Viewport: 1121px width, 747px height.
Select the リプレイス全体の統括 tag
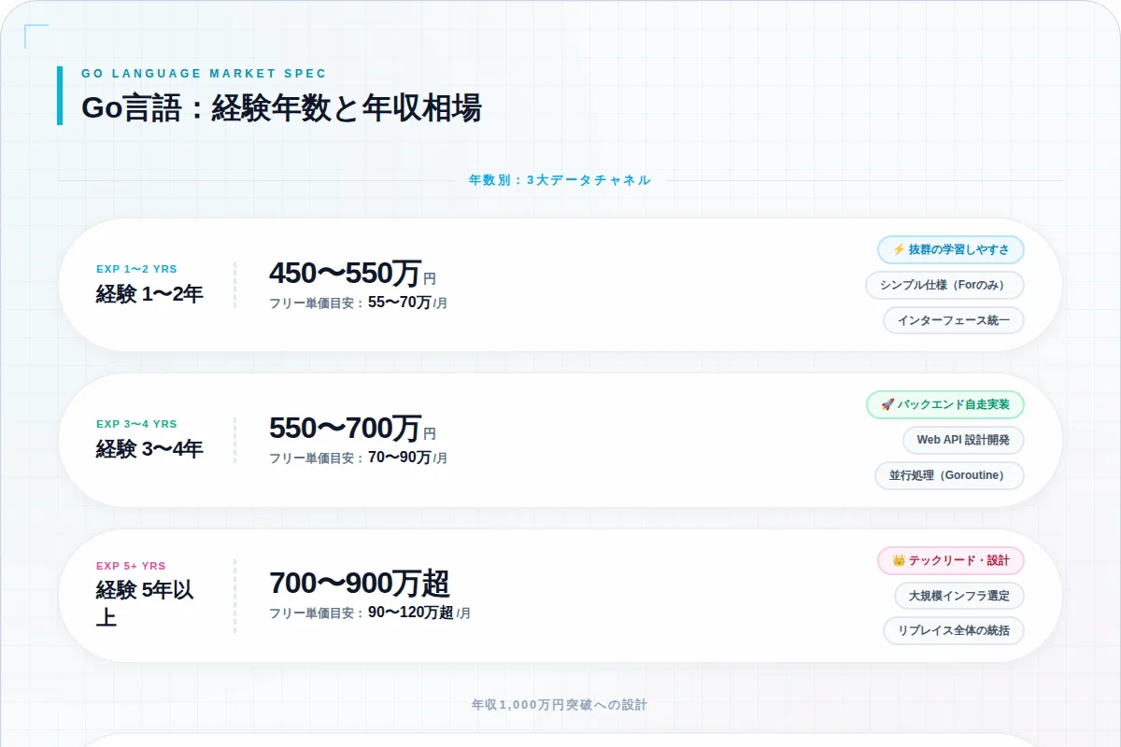(x=954, y=632)
